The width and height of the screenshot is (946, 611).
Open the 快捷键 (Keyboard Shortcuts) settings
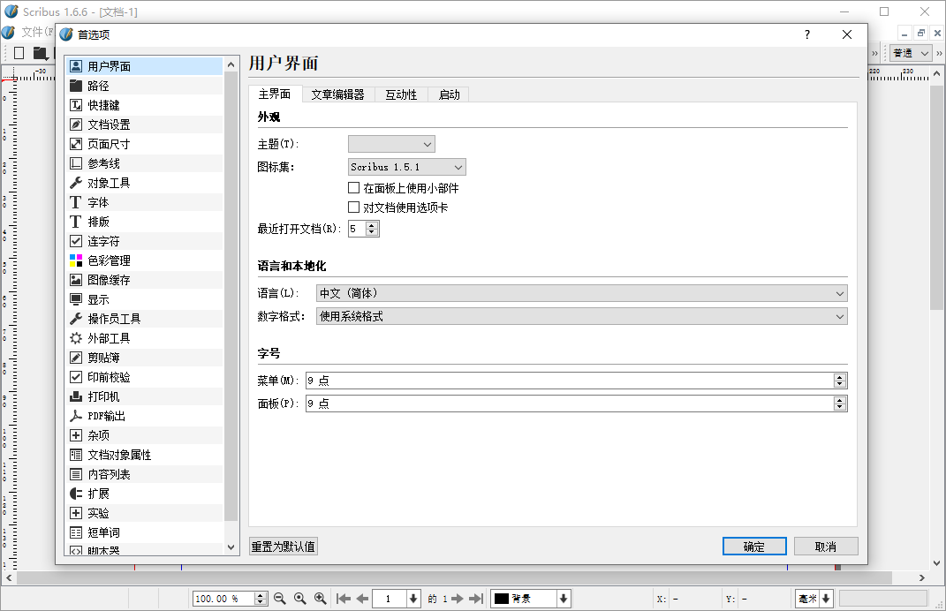pos(102,104)
